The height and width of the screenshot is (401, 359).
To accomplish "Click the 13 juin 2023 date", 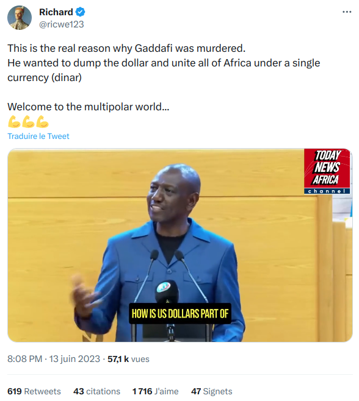I will [x=74, y=359].
